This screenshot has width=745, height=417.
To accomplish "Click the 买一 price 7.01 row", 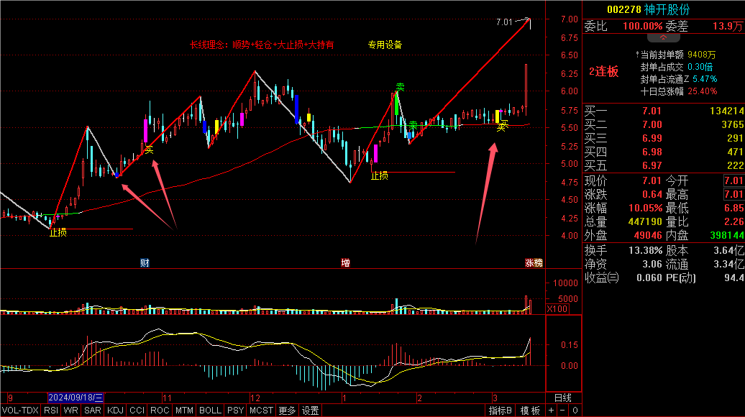I will (x=664, y=111).
